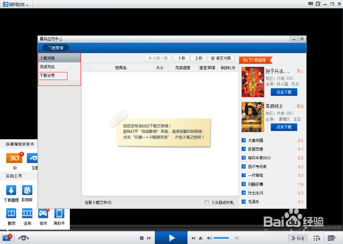Mute the volume speaker icon

(209, 238)
